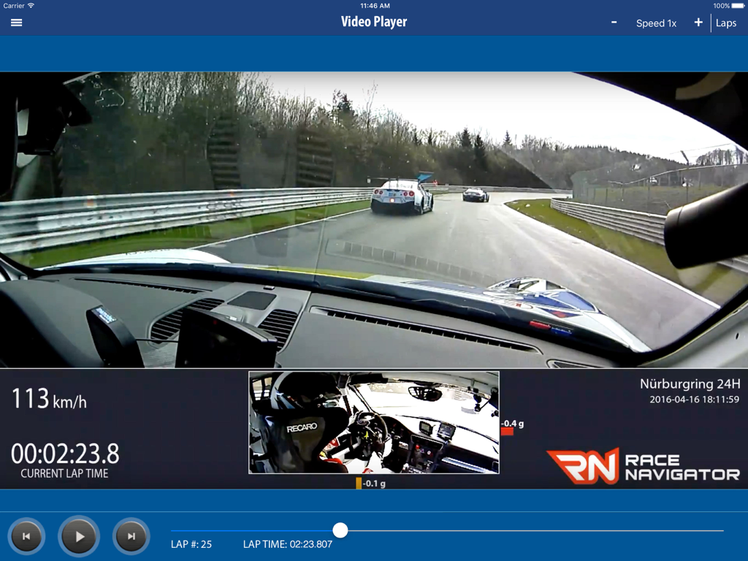Decrease playback speed with the minus icon

[614, 23]
